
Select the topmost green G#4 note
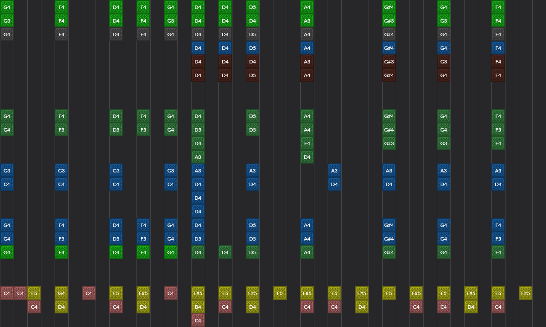click(389, 7)
